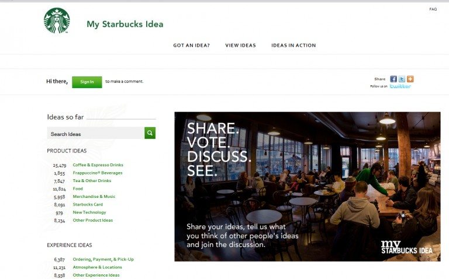Open the Tea & Other Drinks category

click(92, 181)
